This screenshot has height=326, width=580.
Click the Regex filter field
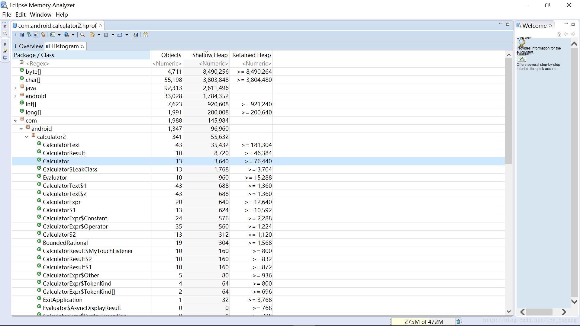[82, 63]
